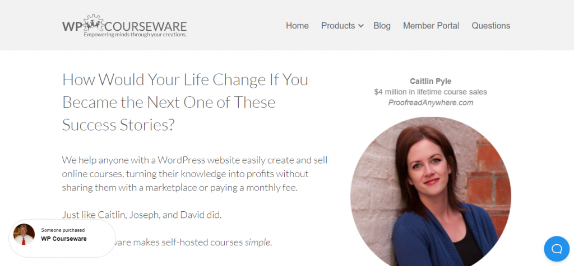The height and width of the screenshot is (266, 574).
Task: Click the WordPress website intro paragraph
Action: pos(195,174)
